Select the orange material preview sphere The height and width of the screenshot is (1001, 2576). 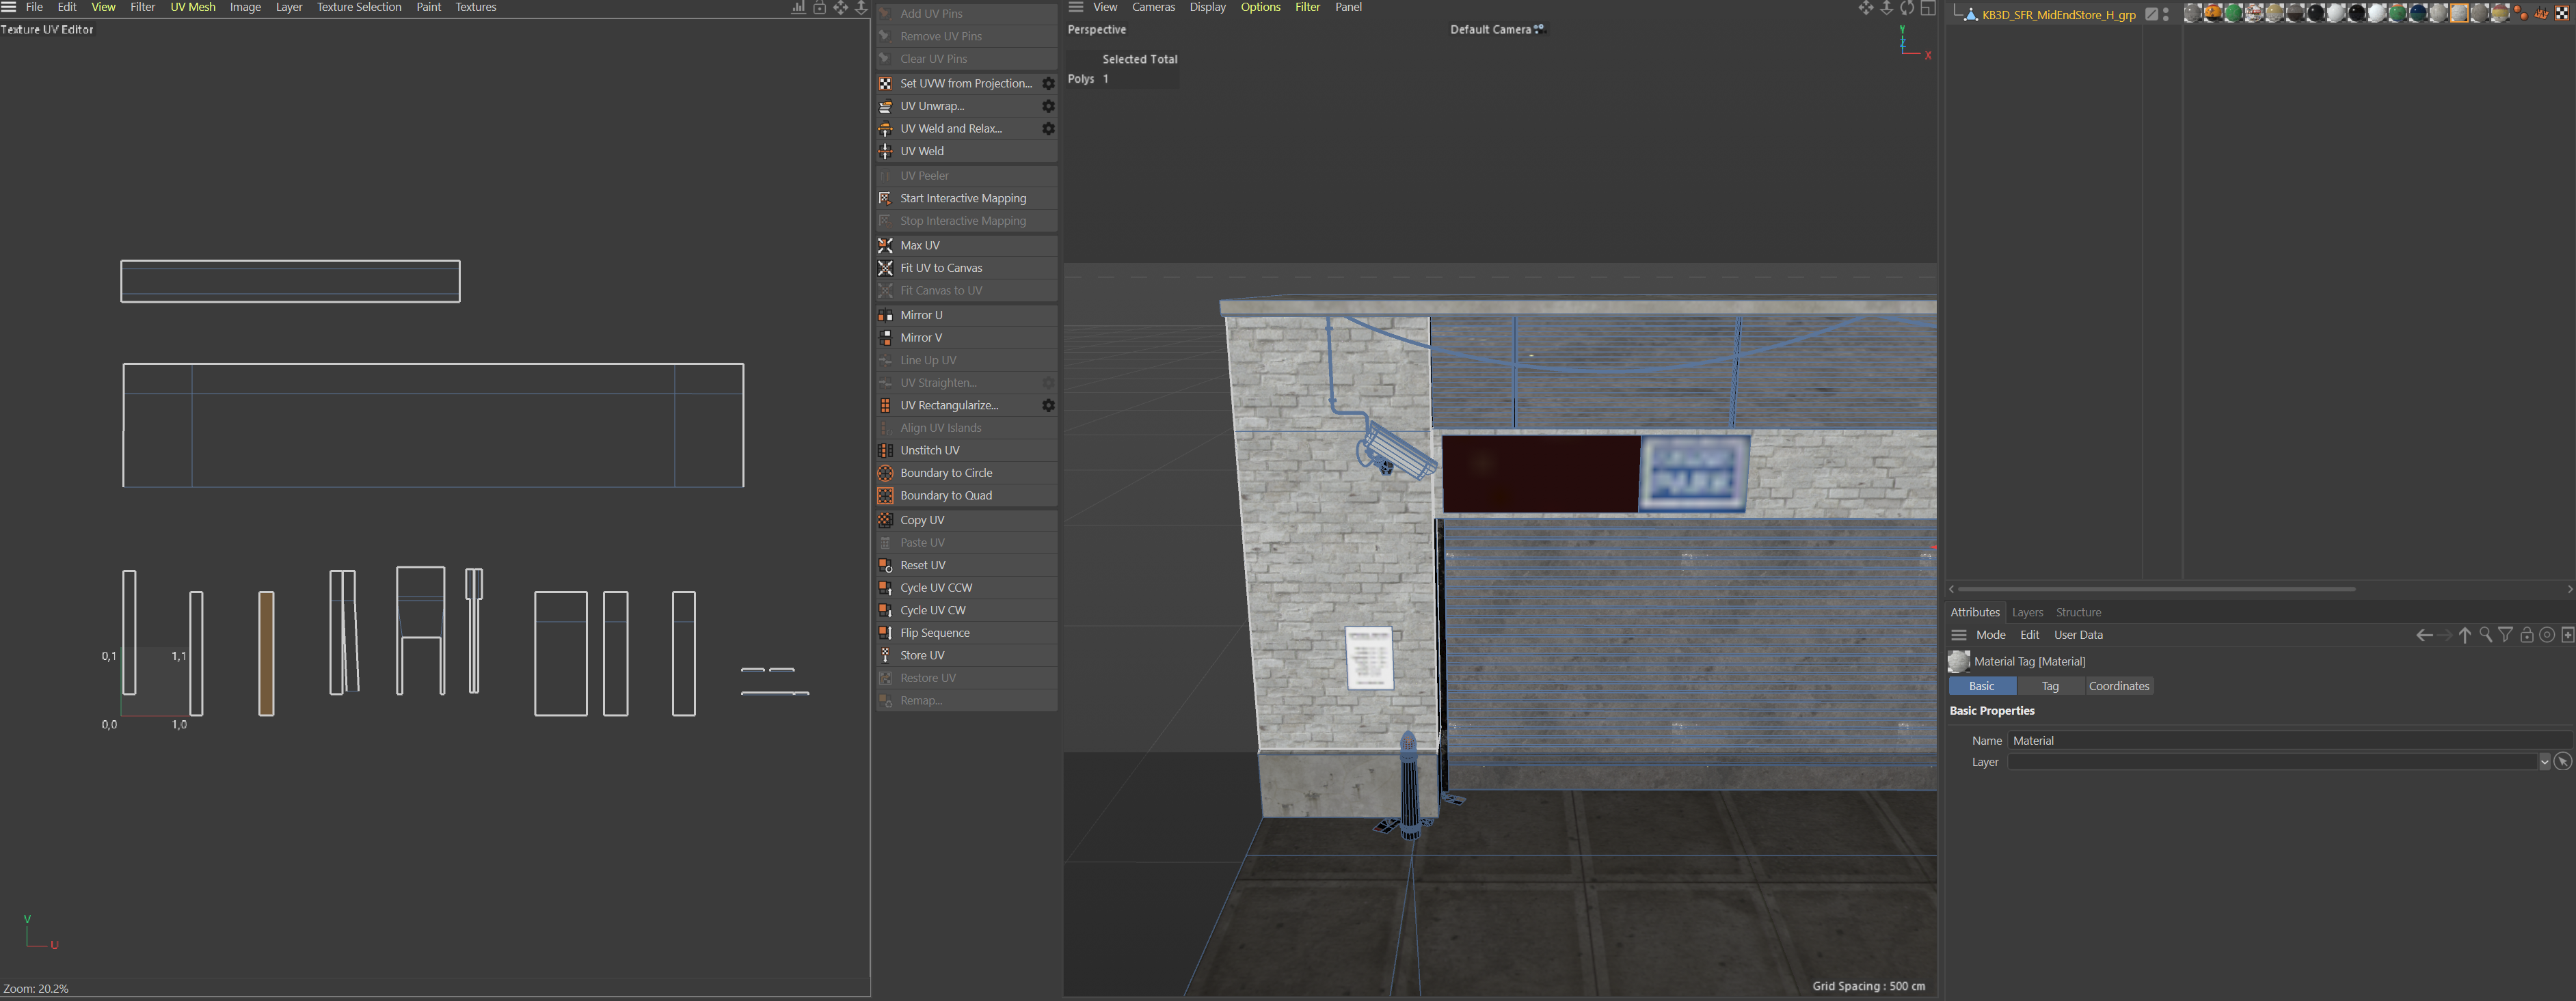[2213, 14]
